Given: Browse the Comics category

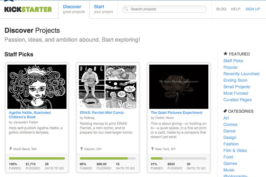Looking at the screenshot, I should (230, 124).
